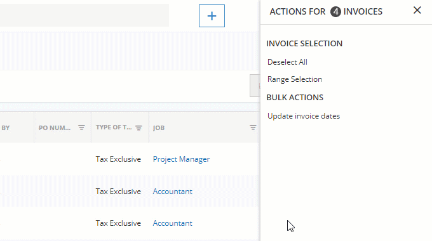Click the 4 invoices count badge
The width and height of the screenshot is (432, 241).
click(x=335, y=11)
